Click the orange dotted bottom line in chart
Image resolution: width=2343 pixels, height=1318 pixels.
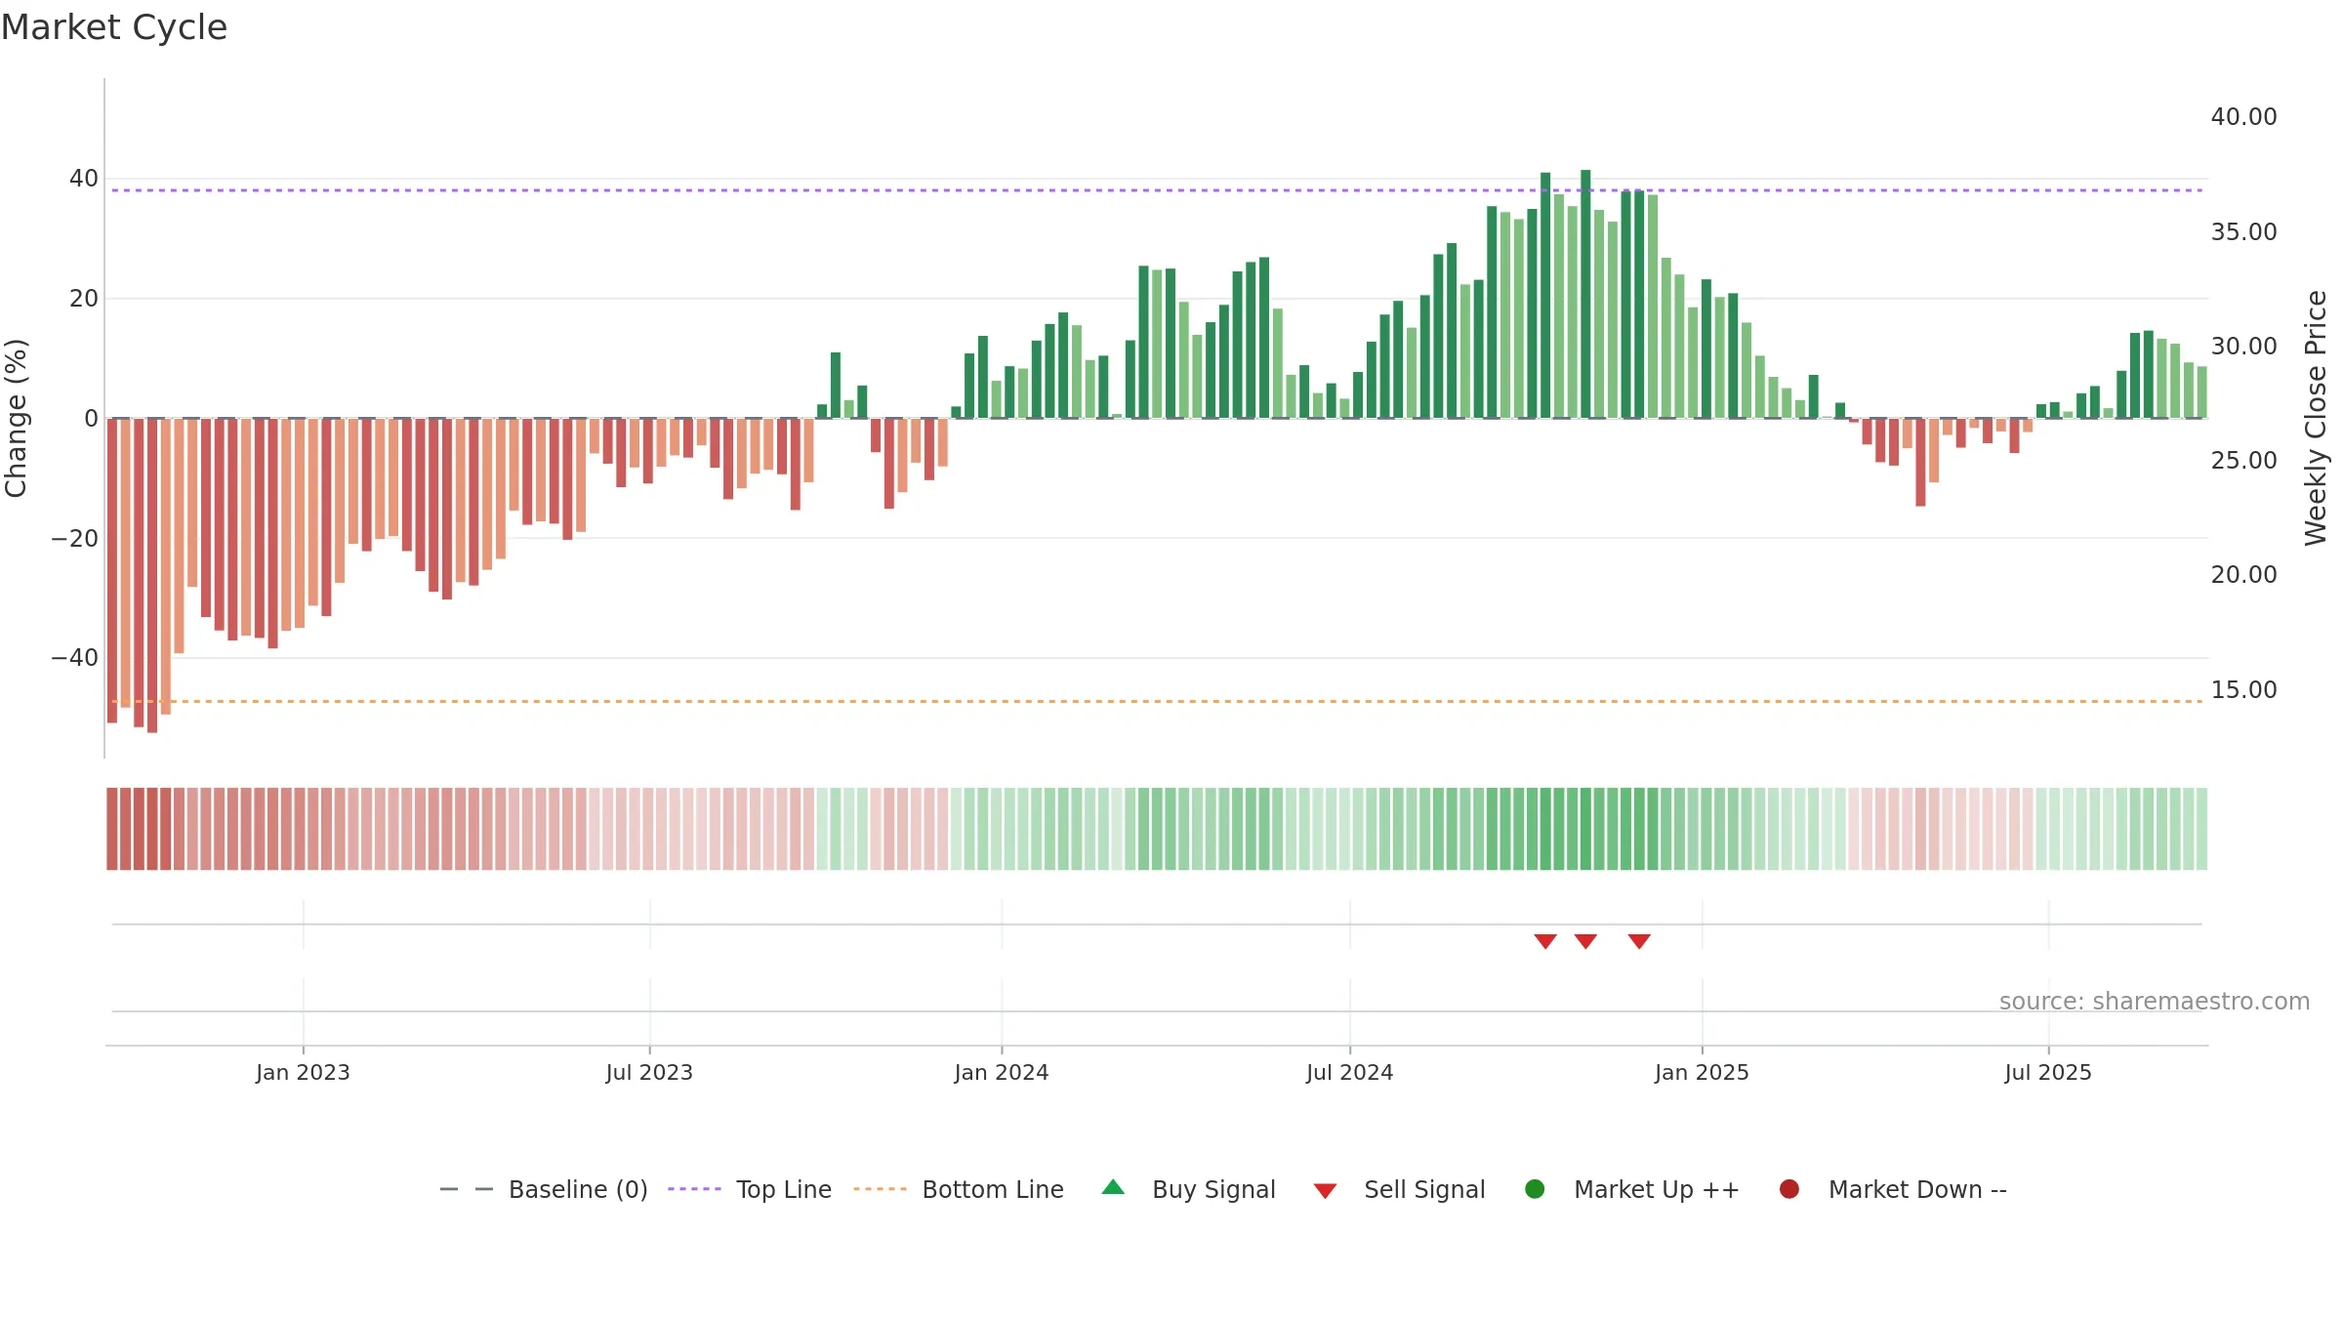point(1157,701)
